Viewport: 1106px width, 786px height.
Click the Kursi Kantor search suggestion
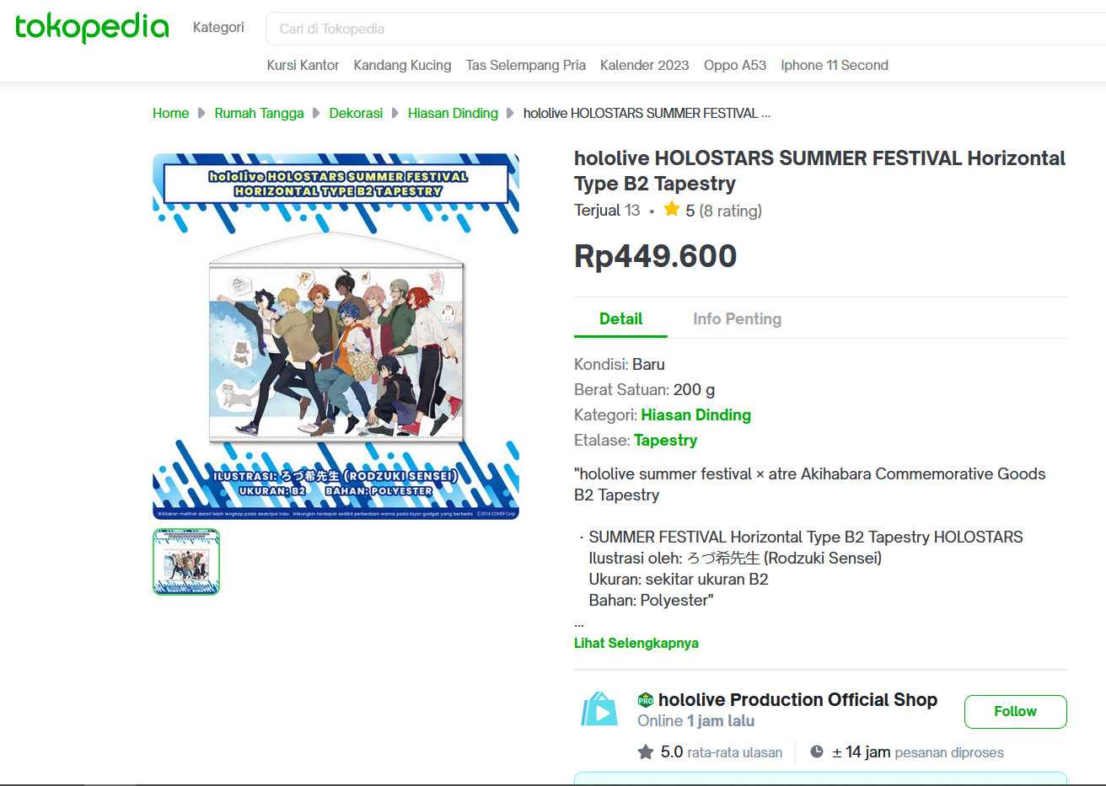(303, 65)
